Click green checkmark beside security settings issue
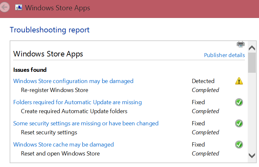 click(239, 123)
